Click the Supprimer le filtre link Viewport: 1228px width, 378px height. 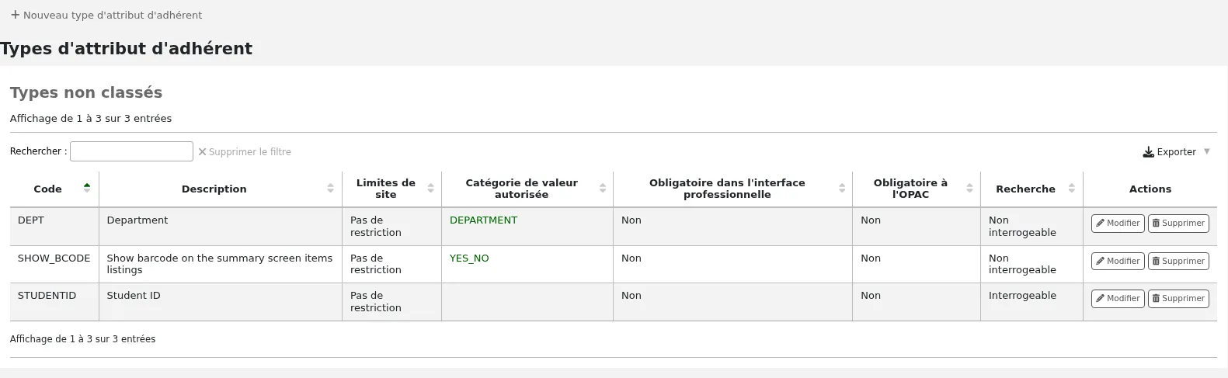pos(245,152)
